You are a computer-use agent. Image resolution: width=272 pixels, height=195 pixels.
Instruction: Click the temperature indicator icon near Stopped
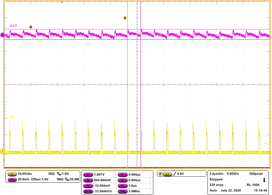point(264,179)
